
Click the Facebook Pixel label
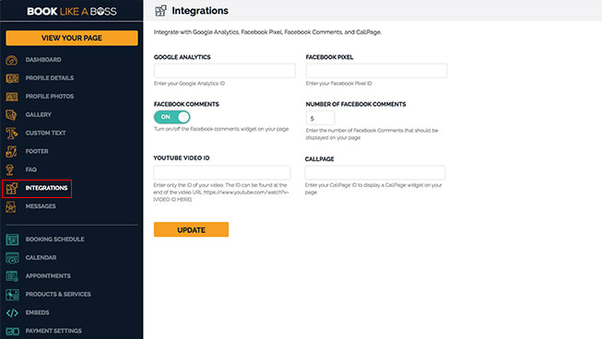click(x=329, y=57)
